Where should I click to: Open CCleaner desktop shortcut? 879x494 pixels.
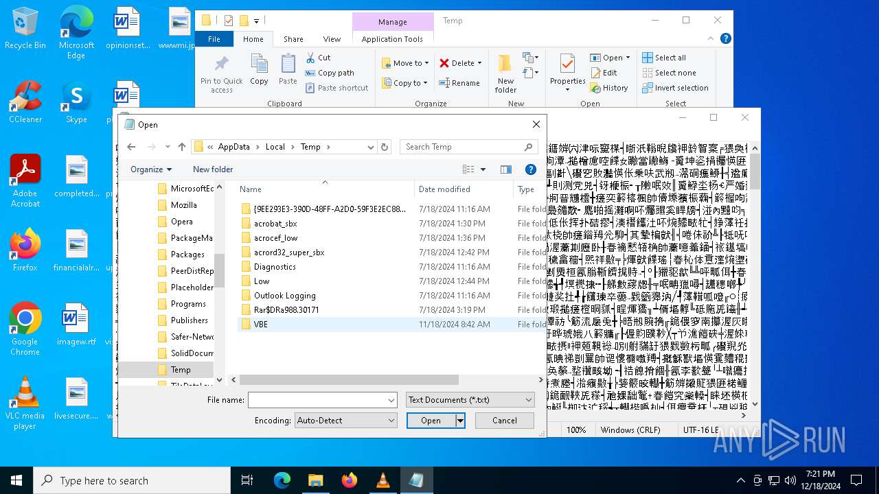point(25,102)
